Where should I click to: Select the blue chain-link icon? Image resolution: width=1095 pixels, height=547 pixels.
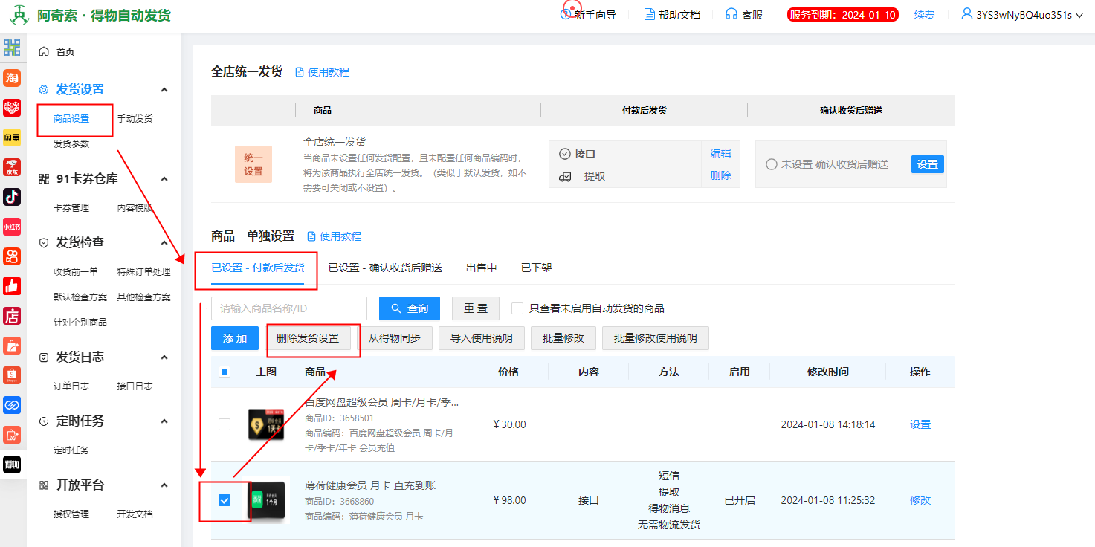(x=12, y=404)
